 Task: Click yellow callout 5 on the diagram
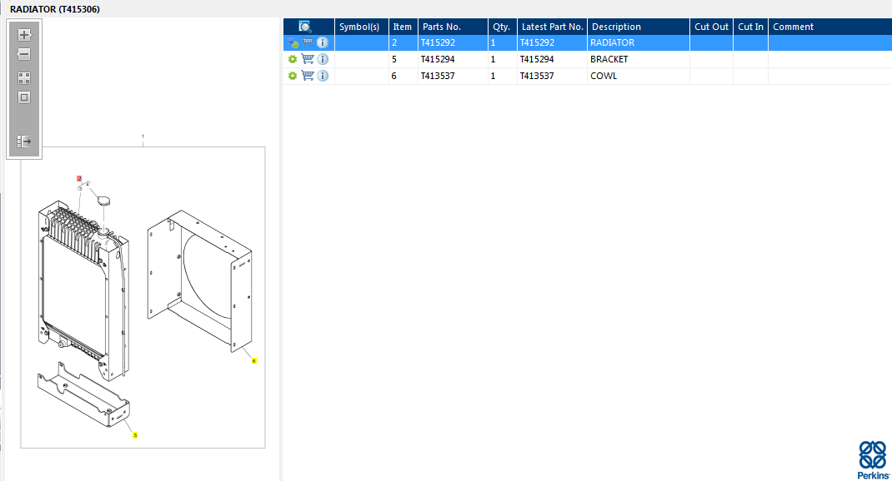coord(135,435)
